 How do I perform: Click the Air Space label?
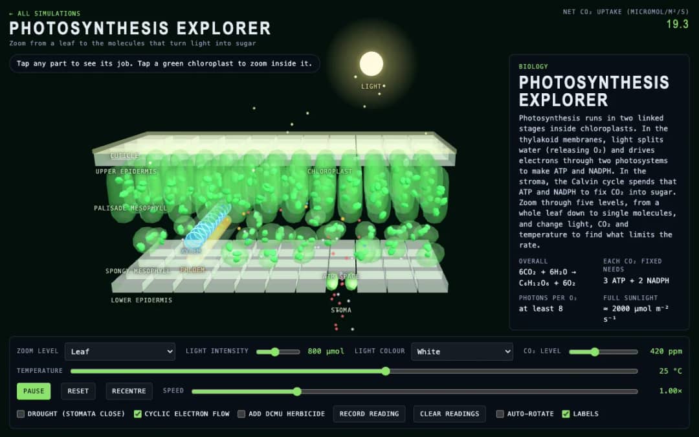(341, 276)
